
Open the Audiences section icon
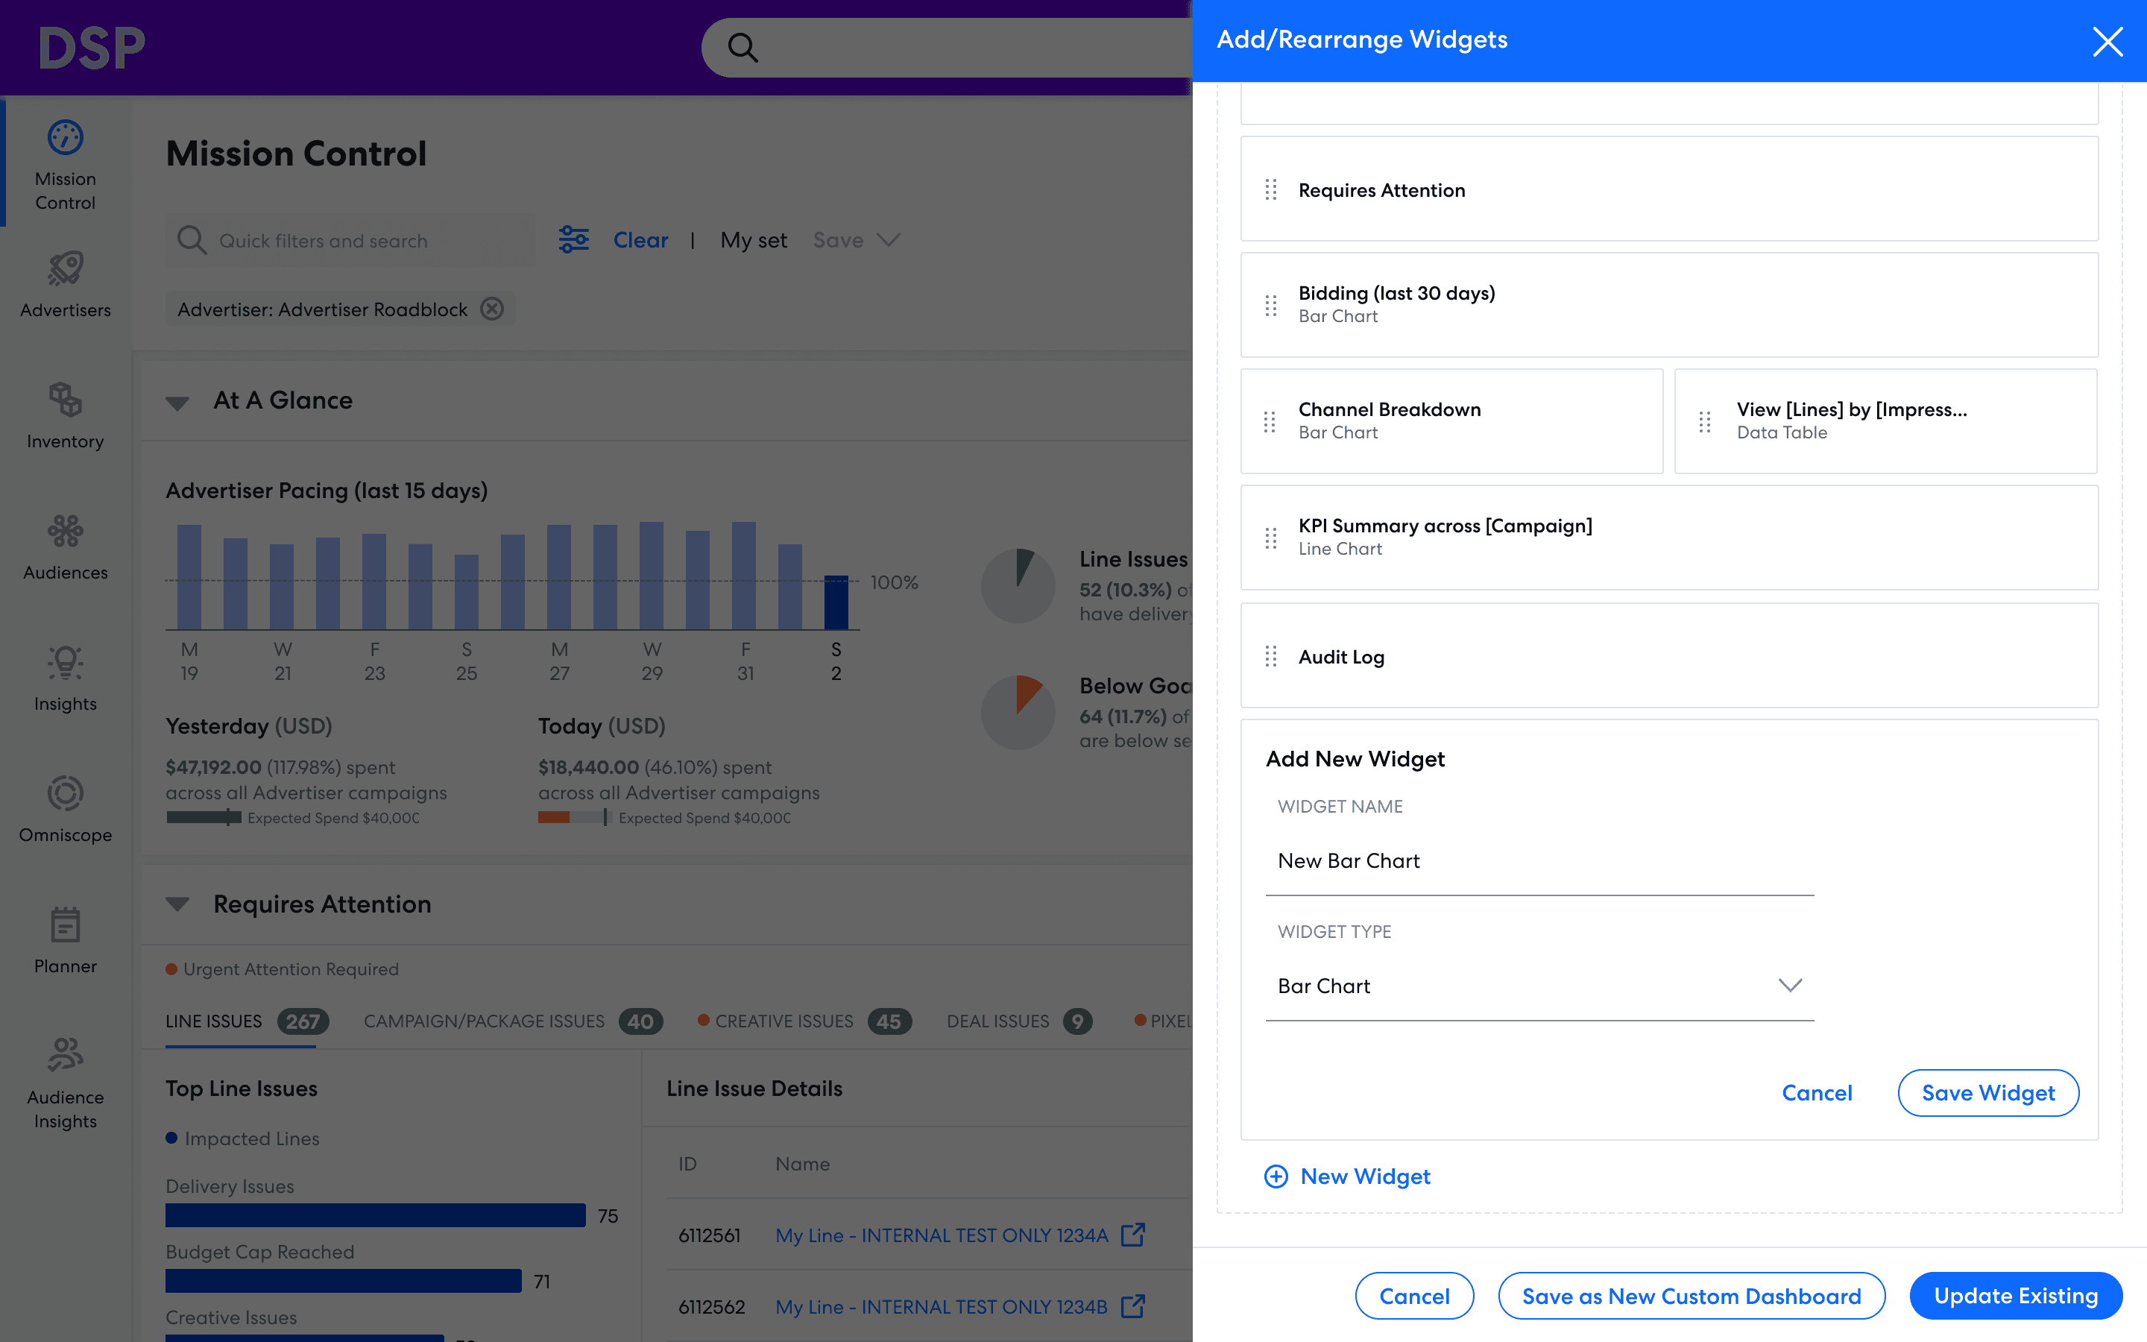point(65,531)
